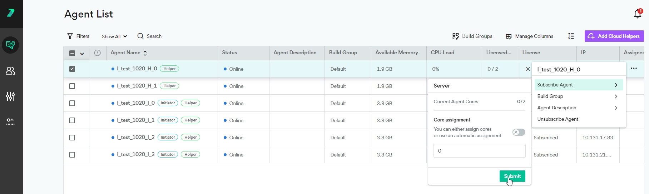Choose Unsubscribe Agent menu entry
Screen dimensions: 649x194
(x=558, y=119)
